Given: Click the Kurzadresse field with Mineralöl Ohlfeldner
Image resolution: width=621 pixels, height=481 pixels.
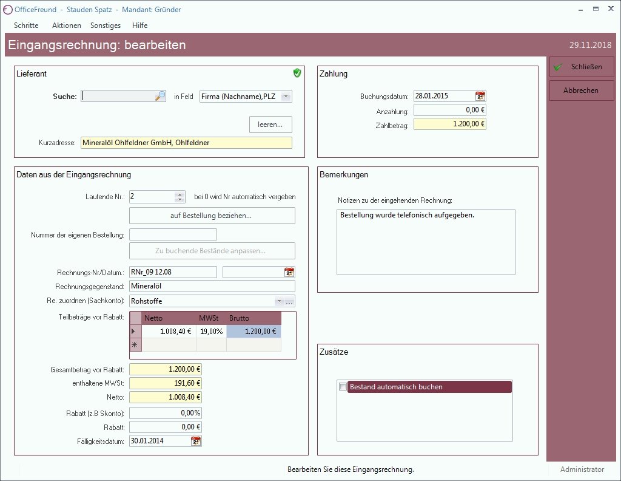Looking at the screenshot, I should (186, 143).
